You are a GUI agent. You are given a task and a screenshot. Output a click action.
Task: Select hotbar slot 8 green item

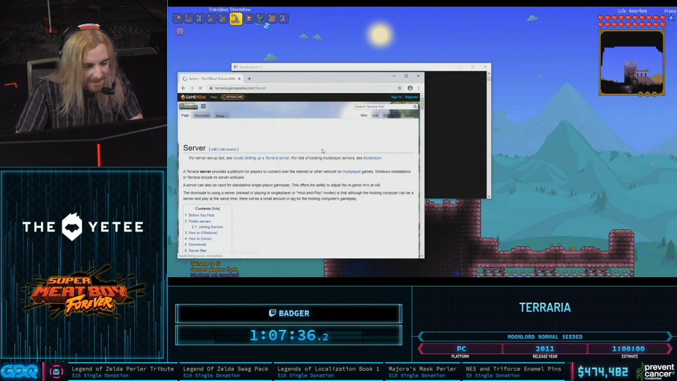pos(260,19)
